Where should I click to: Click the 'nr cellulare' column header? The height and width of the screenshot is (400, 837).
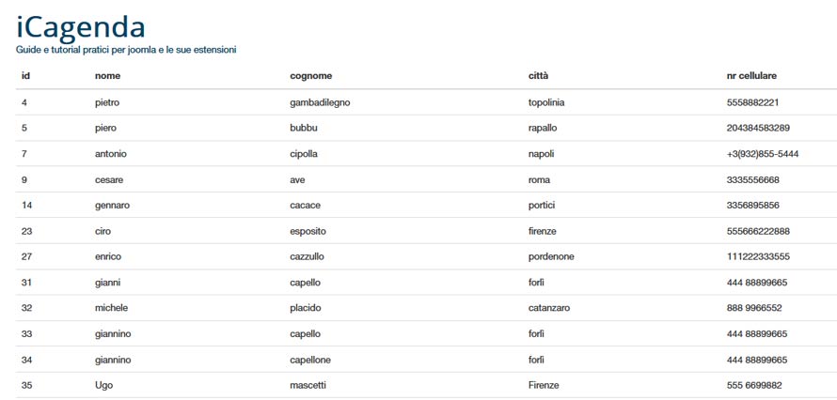[751, 76]
